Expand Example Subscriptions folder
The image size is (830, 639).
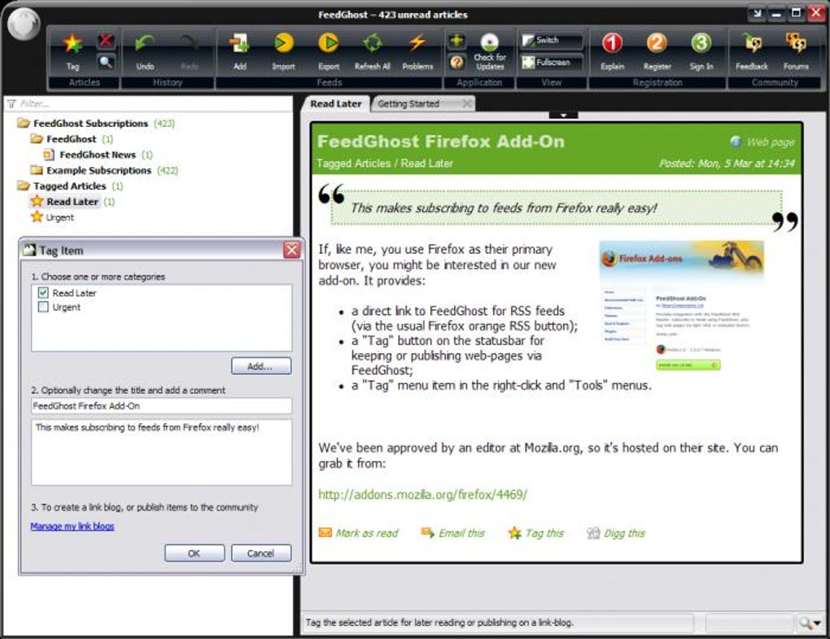(x=37, y=170)
